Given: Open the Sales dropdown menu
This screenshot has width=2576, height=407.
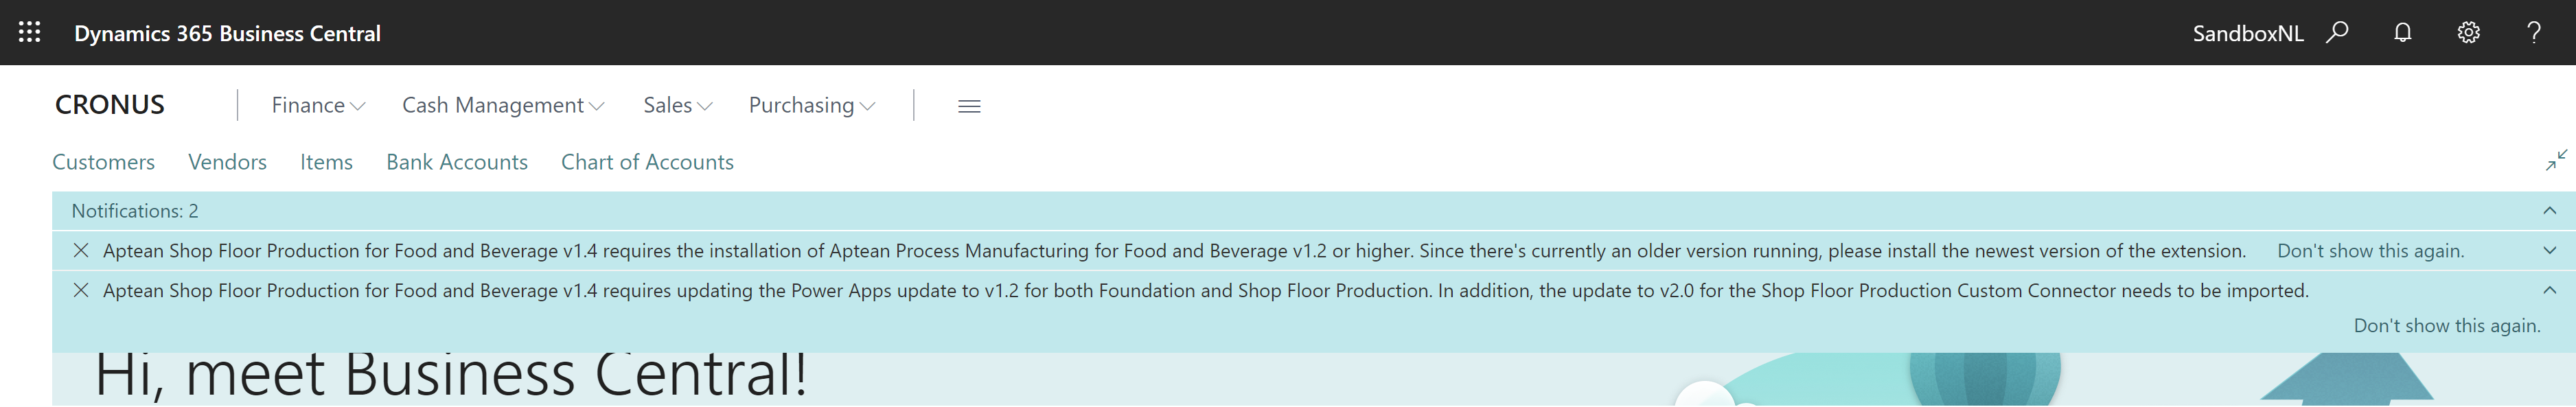Looking at the screenshot, I should [x=677, y=106].
